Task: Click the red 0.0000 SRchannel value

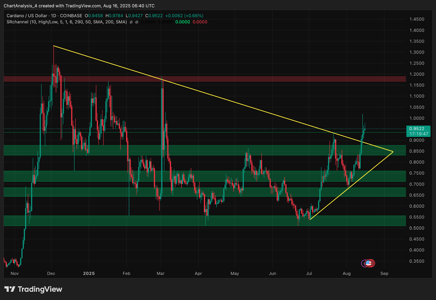Action: (x=200, y=22)
